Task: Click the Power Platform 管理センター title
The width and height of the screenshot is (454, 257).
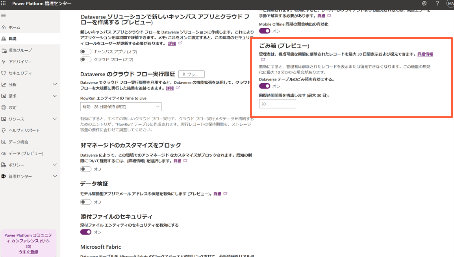Action: [x=42, y=4]
